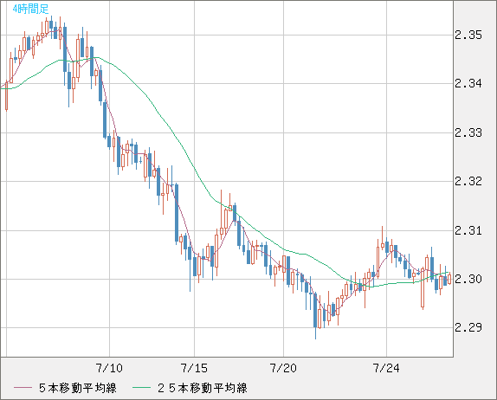
Task: Click the 5本移動平均線 legend label
Action: pyautogui.click(x=78, y=388)
